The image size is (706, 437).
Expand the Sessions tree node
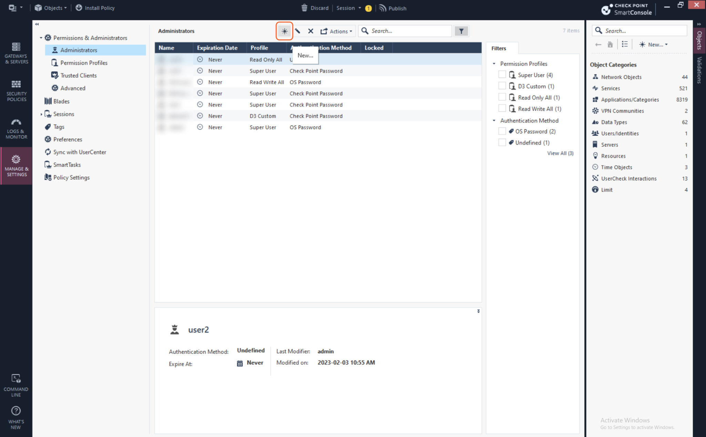(x=41, y=114)
